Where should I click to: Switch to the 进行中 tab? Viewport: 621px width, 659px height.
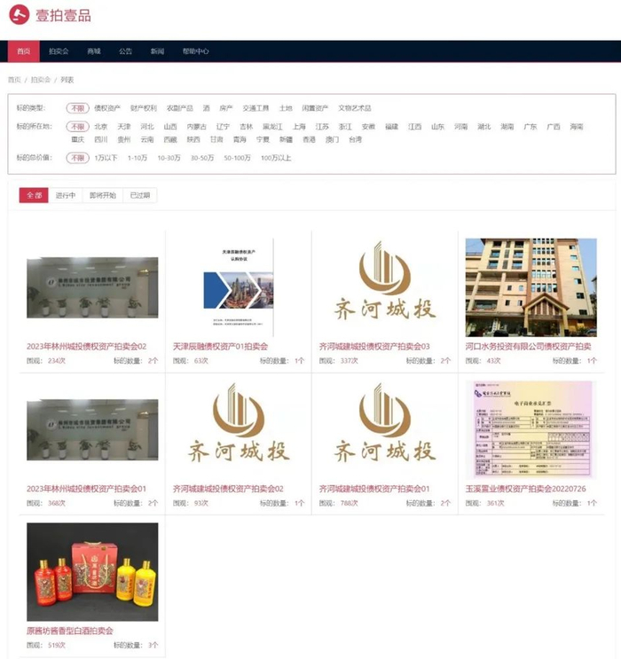(66, 195)
